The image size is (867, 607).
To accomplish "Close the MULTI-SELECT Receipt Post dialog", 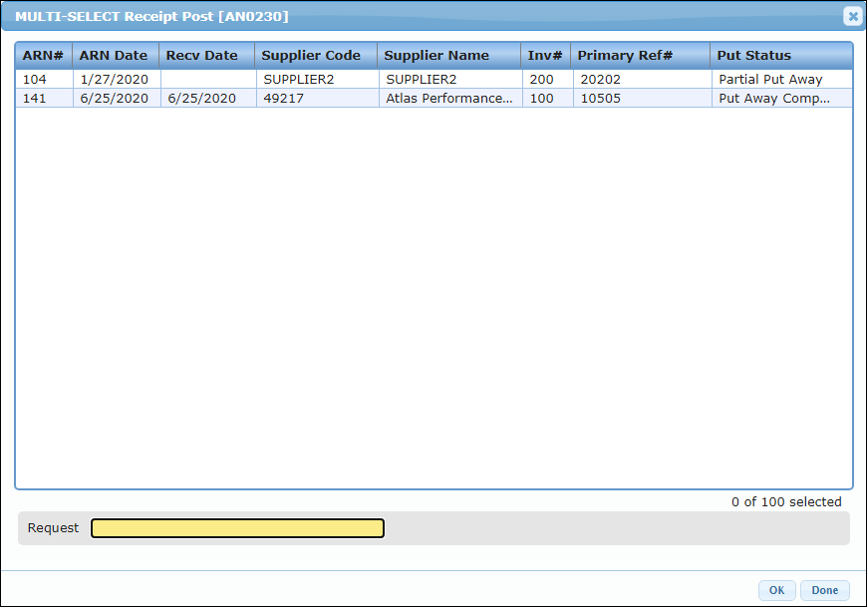I will tap(852, 16).
